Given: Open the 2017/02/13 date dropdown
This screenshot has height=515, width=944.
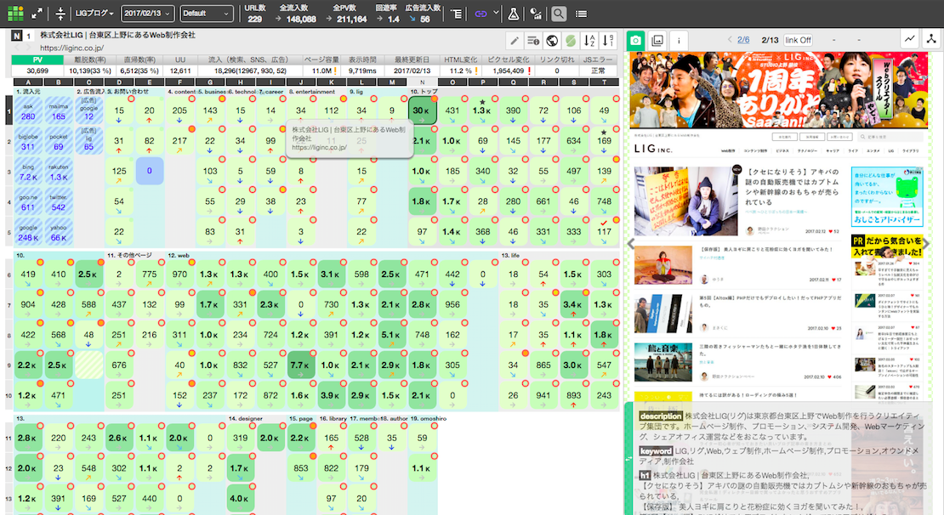Looking at the screenshot, I should [147, 14].
